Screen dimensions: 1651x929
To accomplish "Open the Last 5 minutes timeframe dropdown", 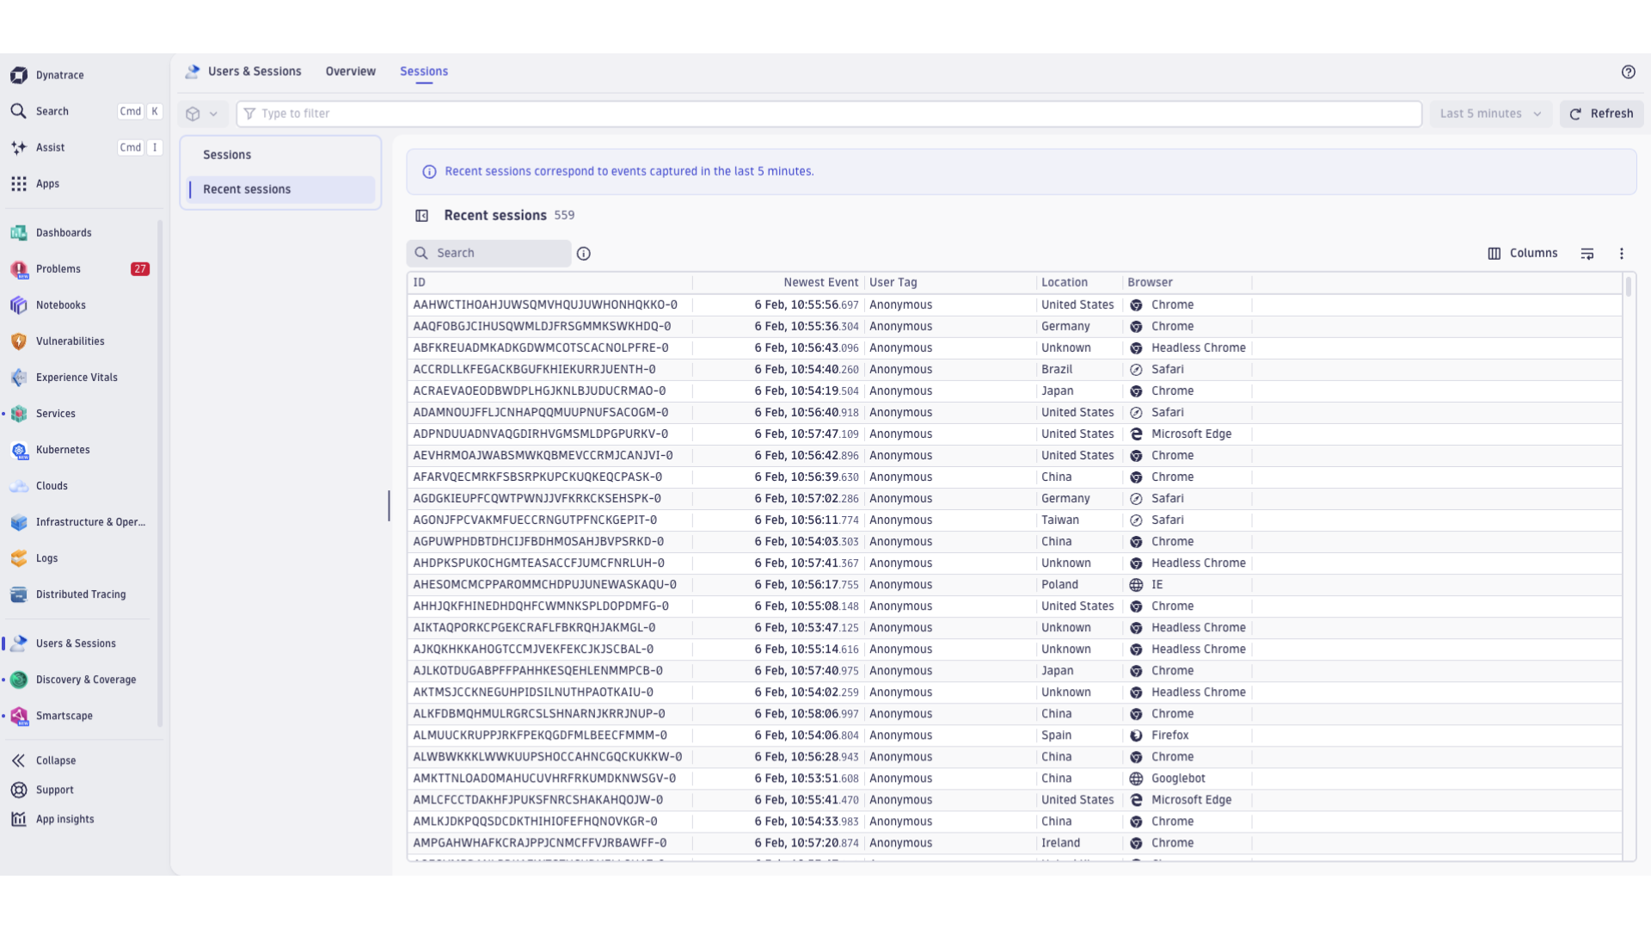I will (1490, 113).
